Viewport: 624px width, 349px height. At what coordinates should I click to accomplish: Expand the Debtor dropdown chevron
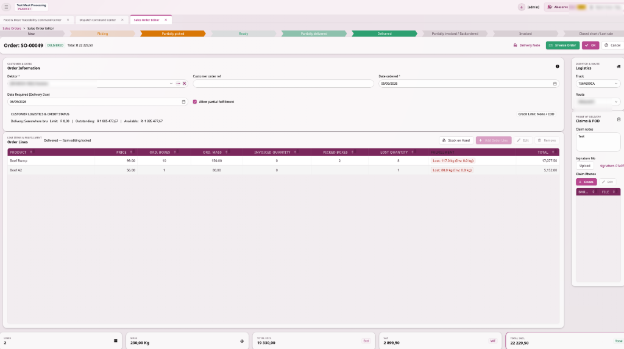tap(171, 84)
